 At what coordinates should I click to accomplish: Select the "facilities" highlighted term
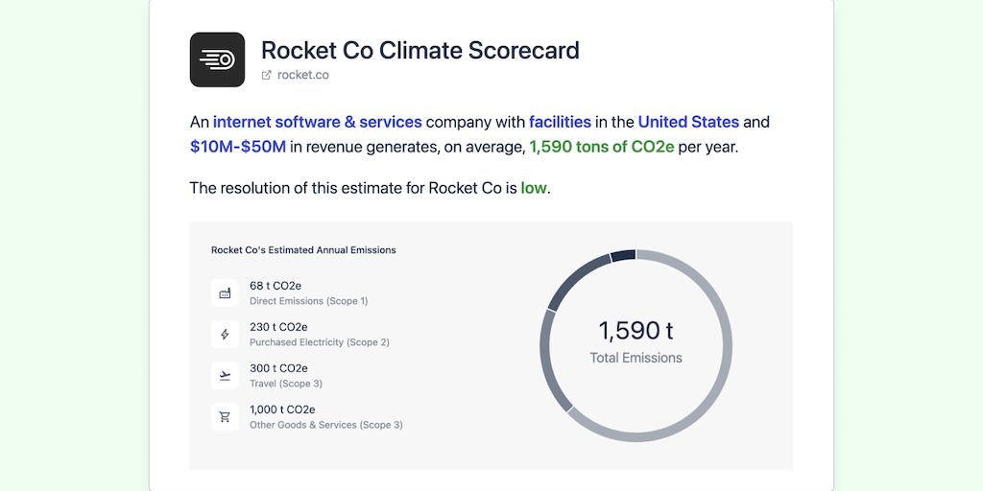[560, 122]
